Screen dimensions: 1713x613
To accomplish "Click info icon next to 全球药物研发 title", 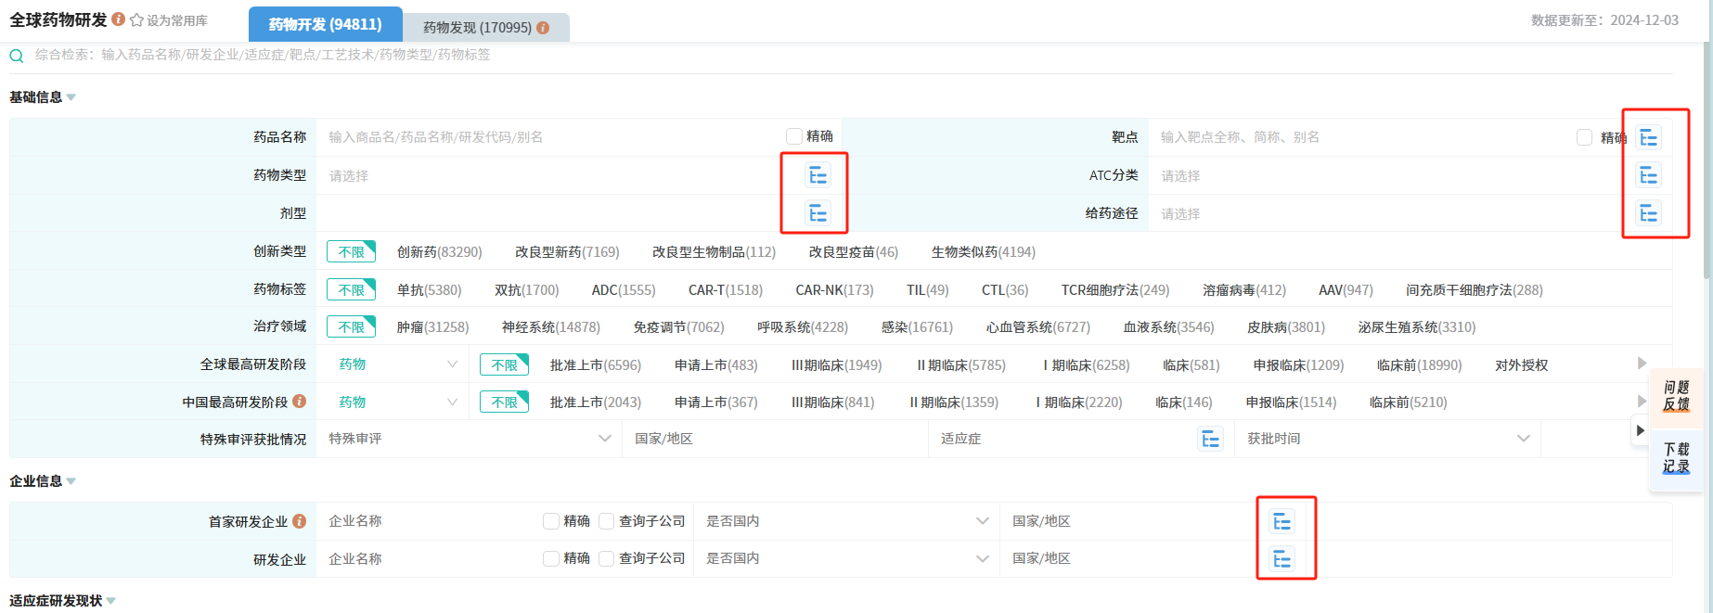I will point(118,19).
